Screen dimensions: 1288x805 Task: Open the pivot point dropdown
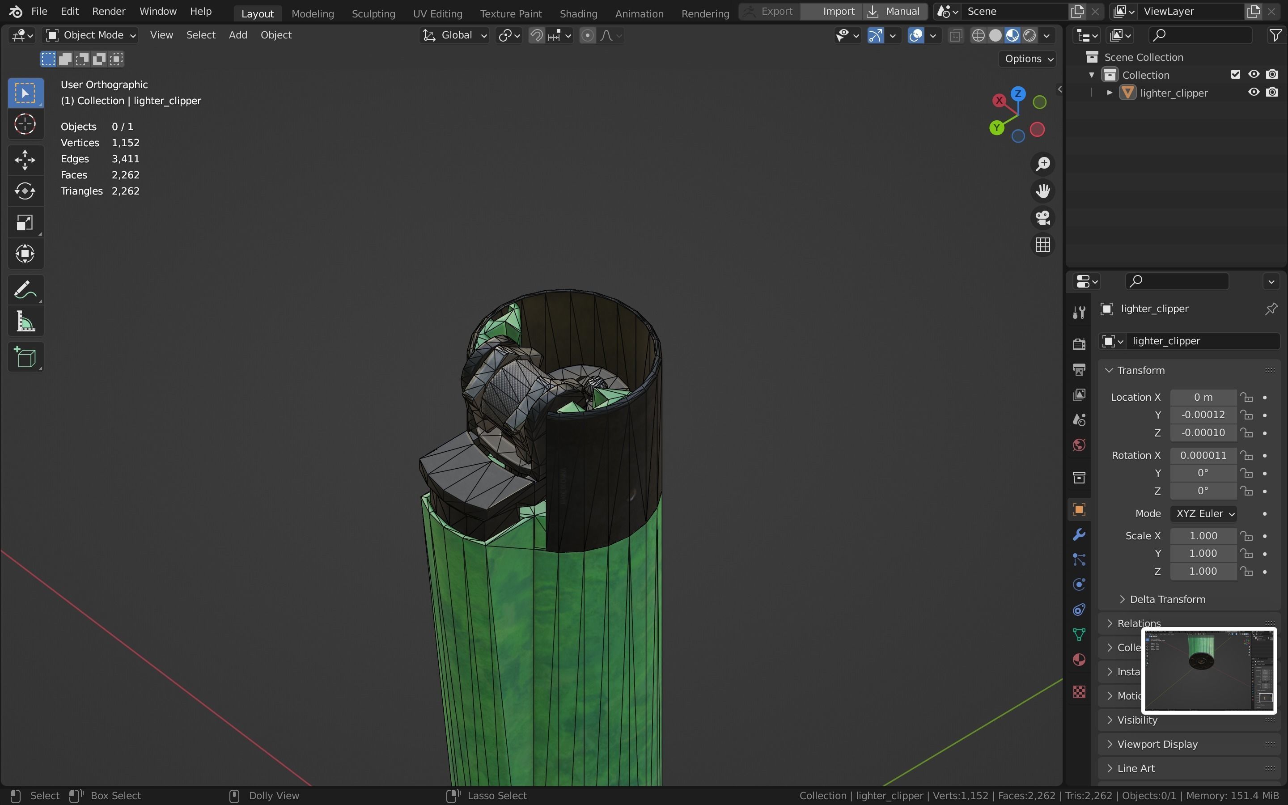[x=509, y=35]
